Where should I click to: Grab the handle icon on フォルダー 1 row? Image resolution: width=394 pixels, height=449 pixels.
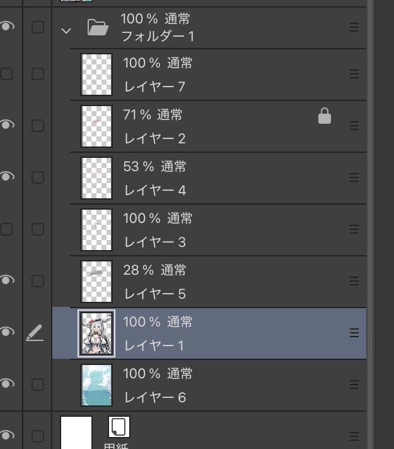pos(354,27)
